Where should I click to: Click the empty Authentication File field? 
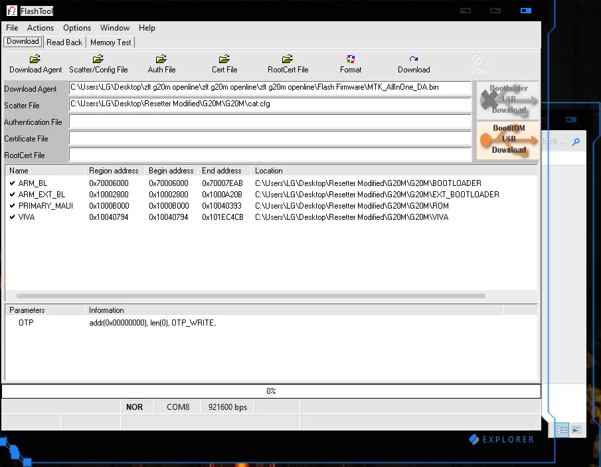tap(270, 122)
